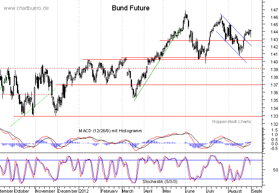
Task: Click the 135 price axis value
Action: coord(274,100)
